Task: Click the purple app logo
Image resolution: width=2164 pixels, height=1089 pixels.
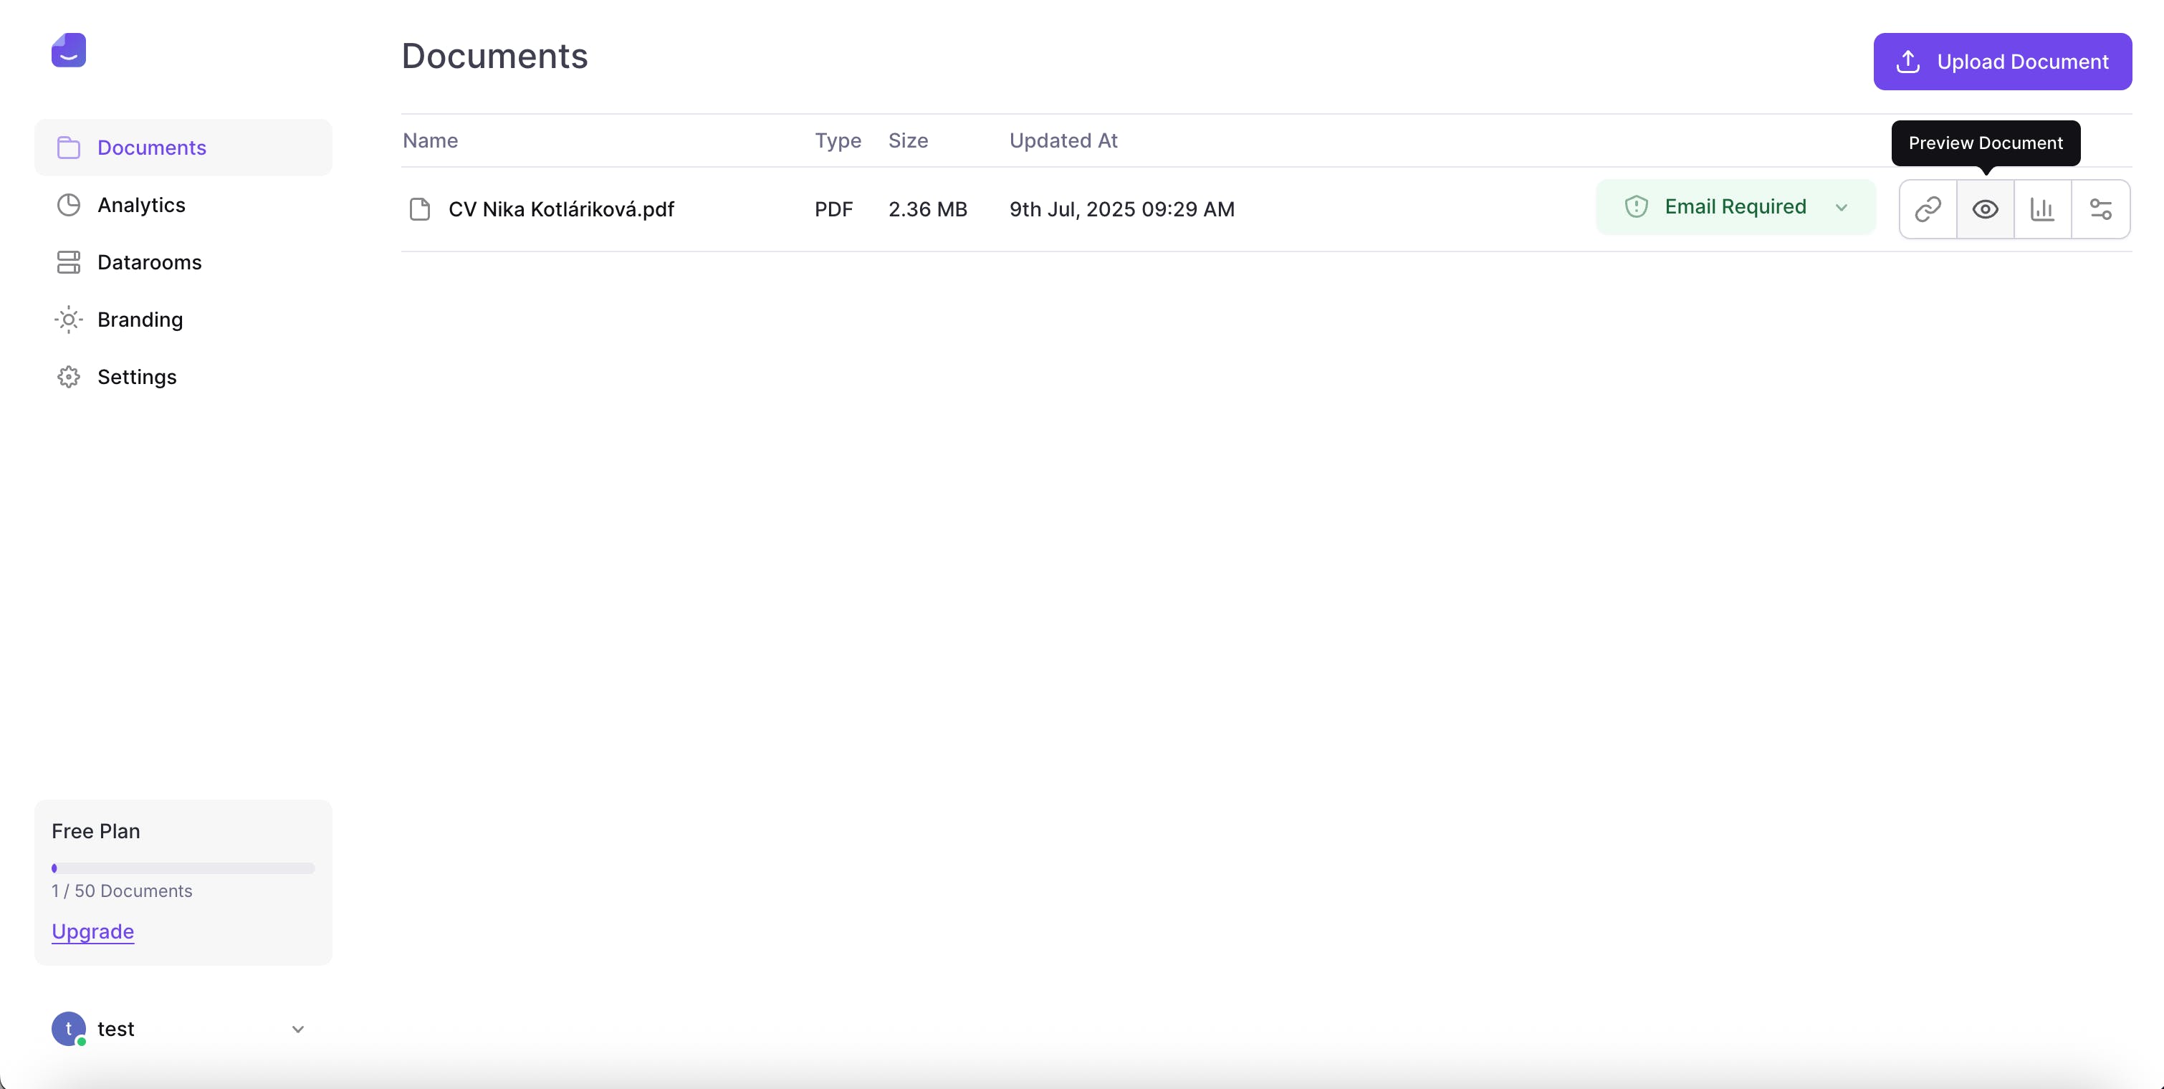Action: [x=69, y=50]
